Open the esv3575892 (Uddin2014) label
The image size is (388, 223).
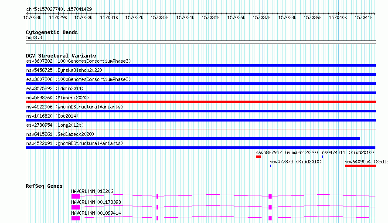tap(55, 88)
